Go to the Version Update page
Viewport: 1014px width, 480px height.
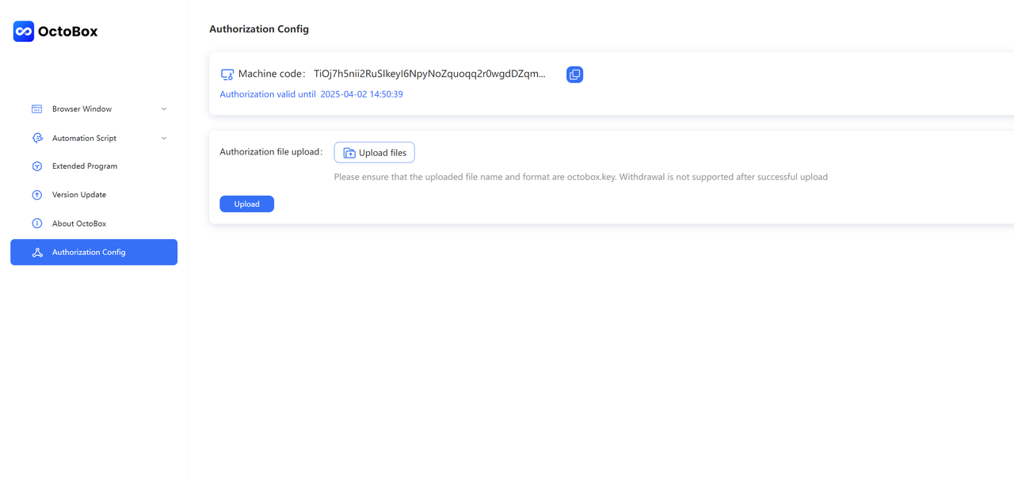pyautogui.click(x=79, y=195)
